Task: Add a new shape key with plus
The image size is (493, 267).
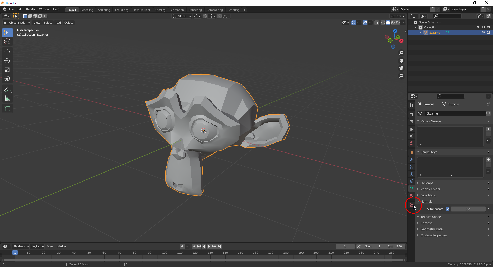Action: click(x=488, y=160)
